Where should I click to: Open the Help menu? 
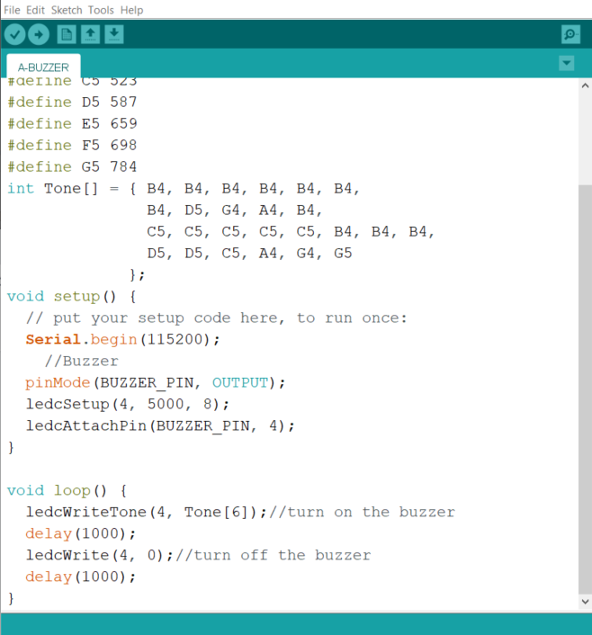click(131, 10)
